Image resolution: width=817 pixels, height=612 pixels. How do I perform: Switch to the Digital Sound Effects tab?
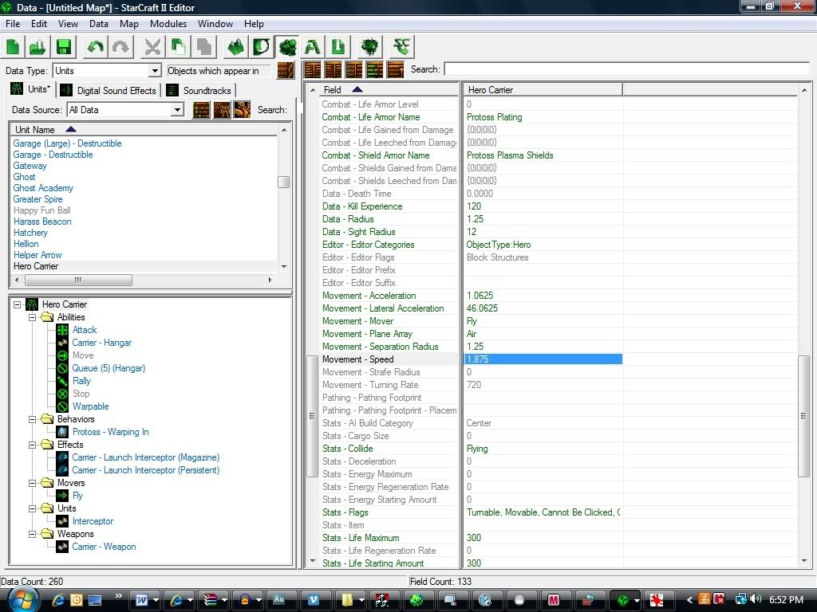(109, 91)
